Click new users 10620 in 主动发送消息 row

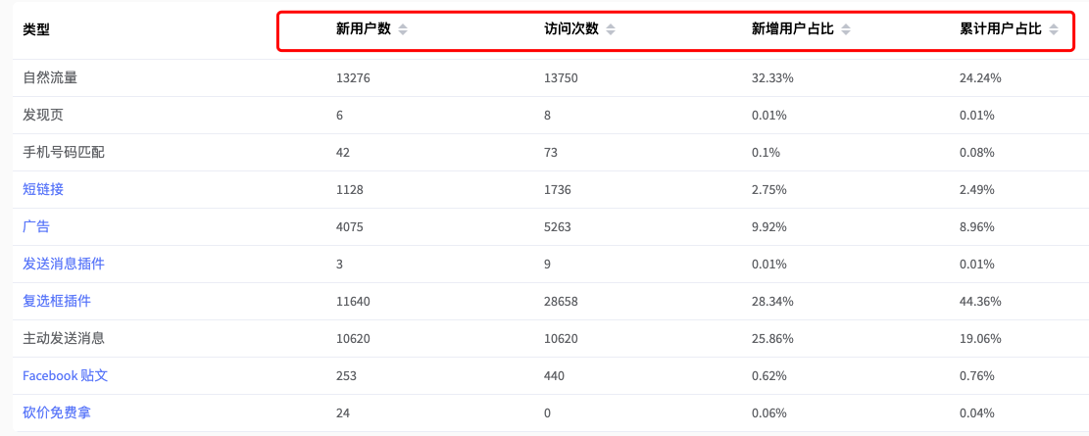tap(354, 339)
